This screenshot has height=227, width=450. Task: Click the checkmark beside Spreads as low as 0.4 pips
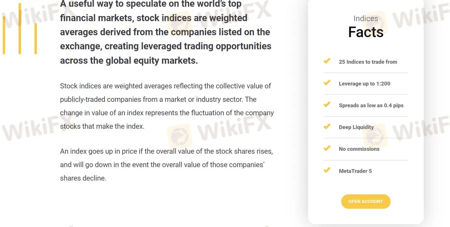[327, 104]
